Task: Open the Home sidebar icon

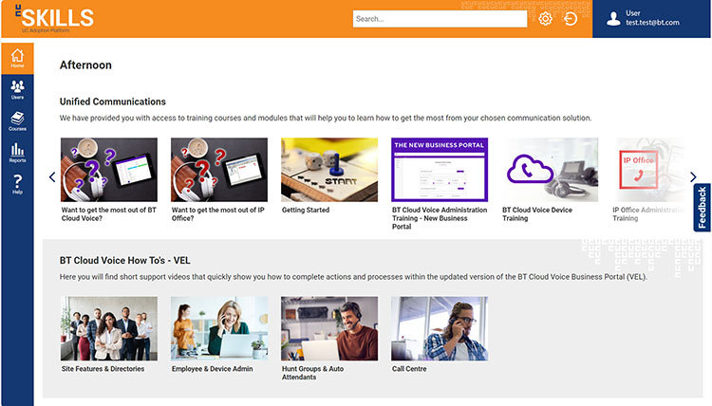Action: (17, 58)
